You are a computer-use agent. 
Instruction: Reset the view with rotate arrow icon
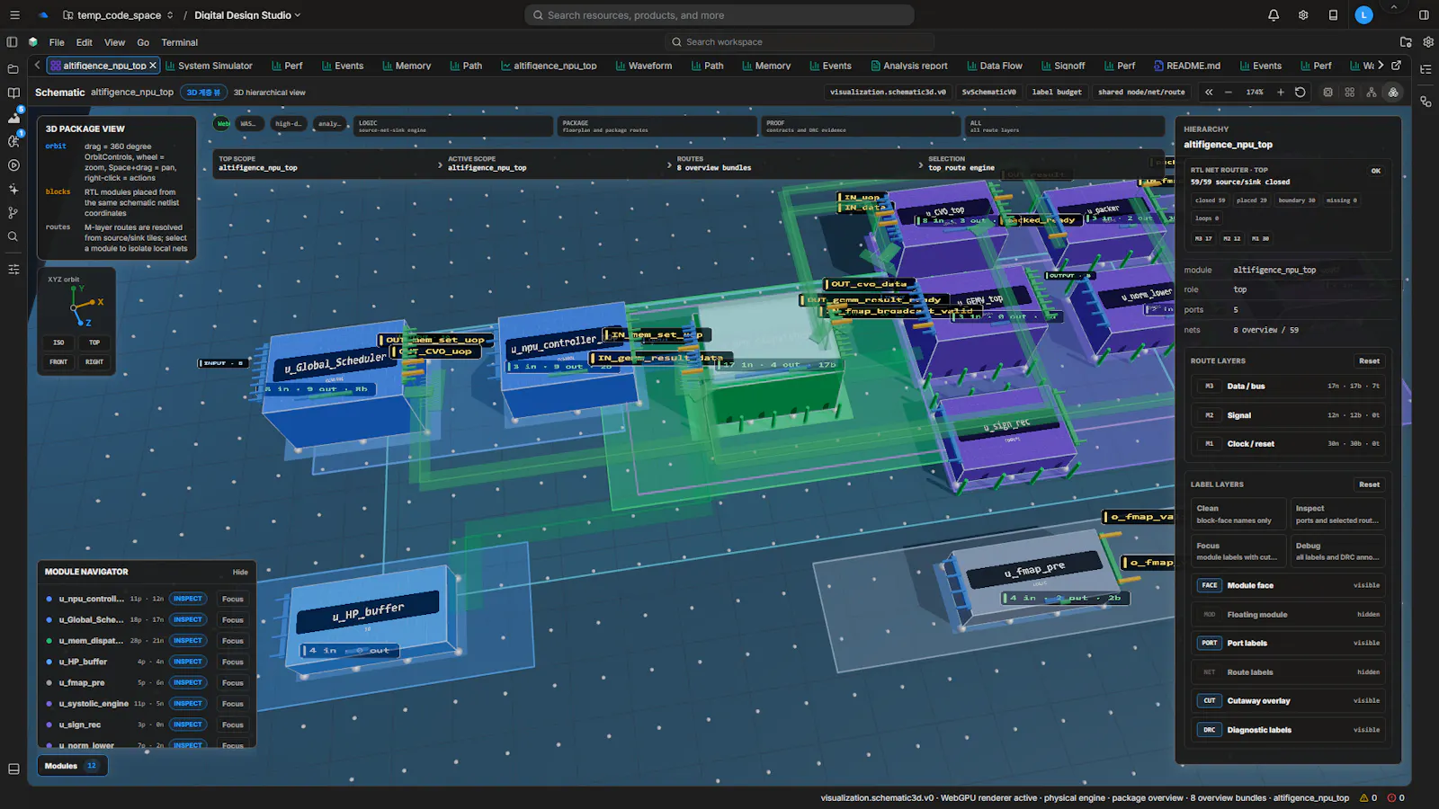coord(1300,93)
